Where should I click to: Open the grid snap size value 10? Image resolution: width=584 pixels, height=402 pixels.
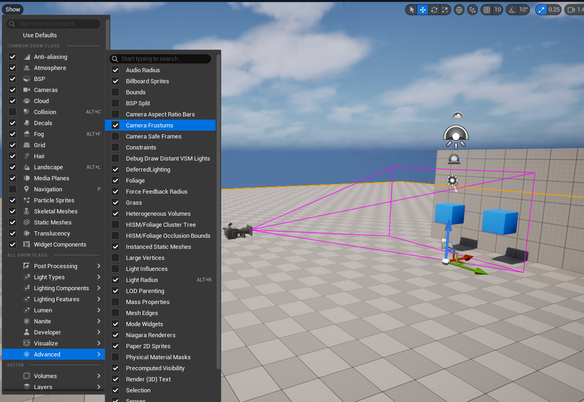[x=498, y=10]
